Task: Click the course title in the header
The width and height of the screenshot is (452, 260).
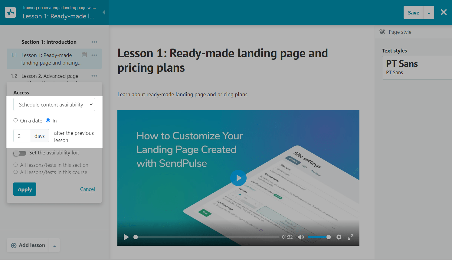Action: coord(59,8)
